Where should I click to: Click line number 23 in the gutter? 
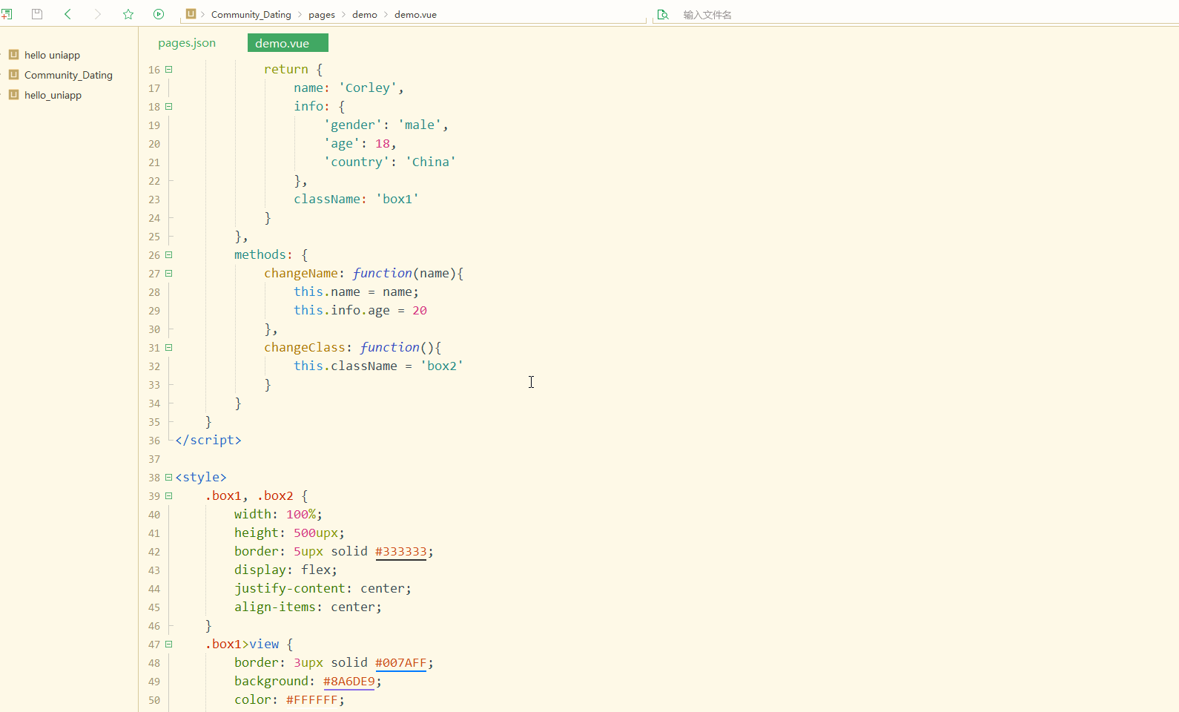coord(154,200)
